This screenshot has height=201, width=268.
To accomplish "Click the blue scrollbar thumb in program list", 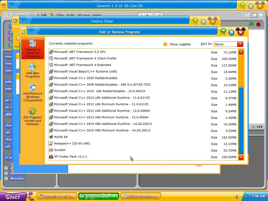I will pos(241,120).
